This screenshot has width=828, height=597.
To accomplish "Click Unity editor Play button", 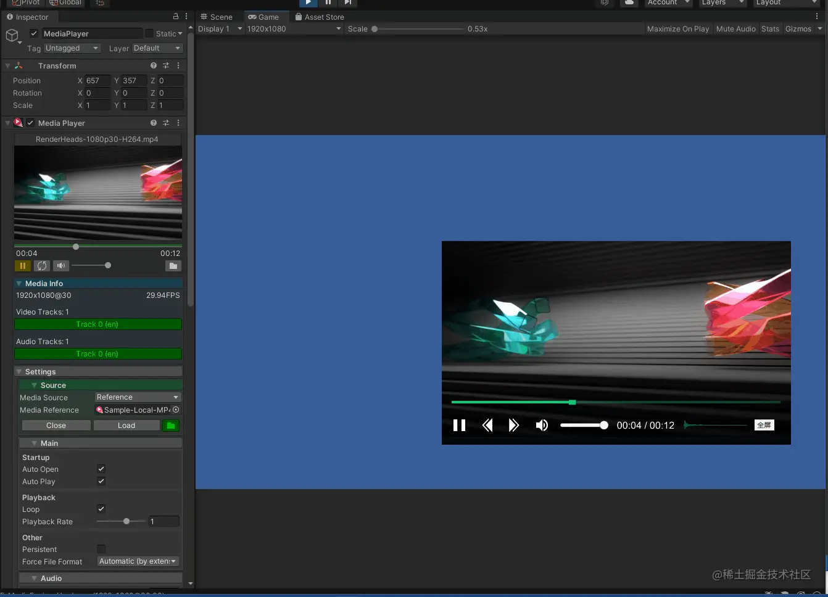I will click(x=308, y=2).
